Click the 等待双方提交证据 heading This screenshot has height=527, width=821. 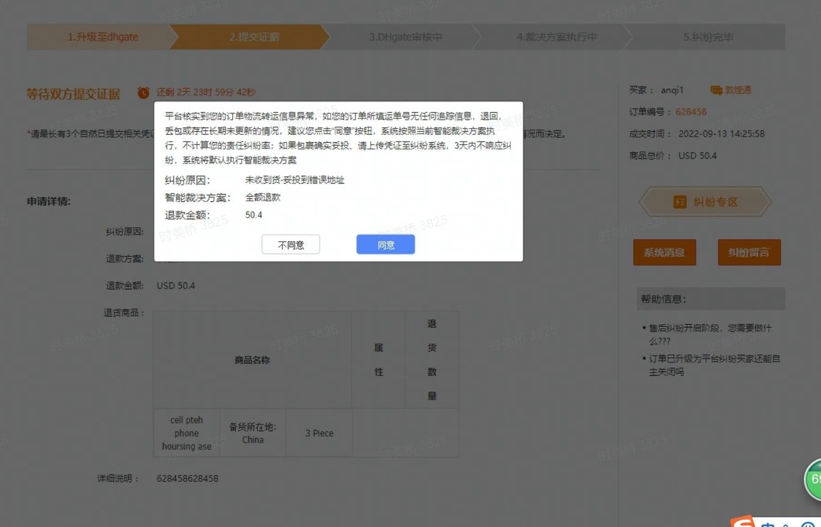coord(73,93)
